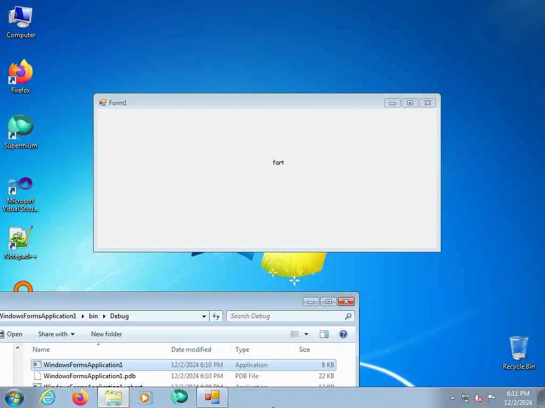The width and height of the screenshot is (545, 408).
Task: Click Open in the Explorer toolbar
Action: (x=11, y=334)
